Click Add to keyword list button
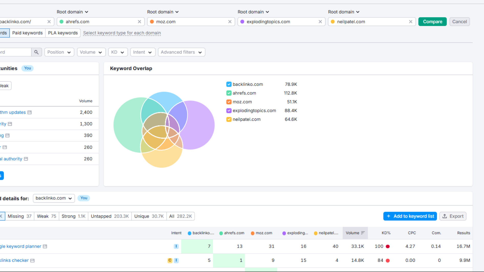484x272 pixels. coord(410,216)
